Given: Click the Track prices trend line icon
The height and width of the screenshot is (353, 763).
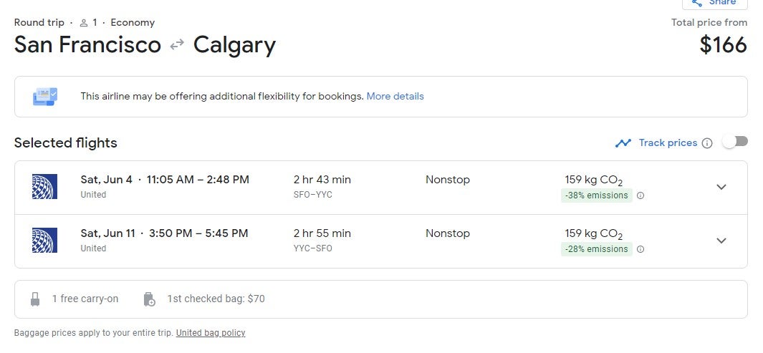Looking at the screenshot, I should click(623, 143).
